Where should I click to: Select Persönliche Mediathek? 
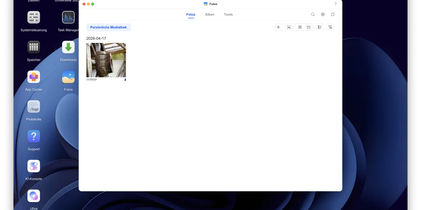(x=109, y=27)
